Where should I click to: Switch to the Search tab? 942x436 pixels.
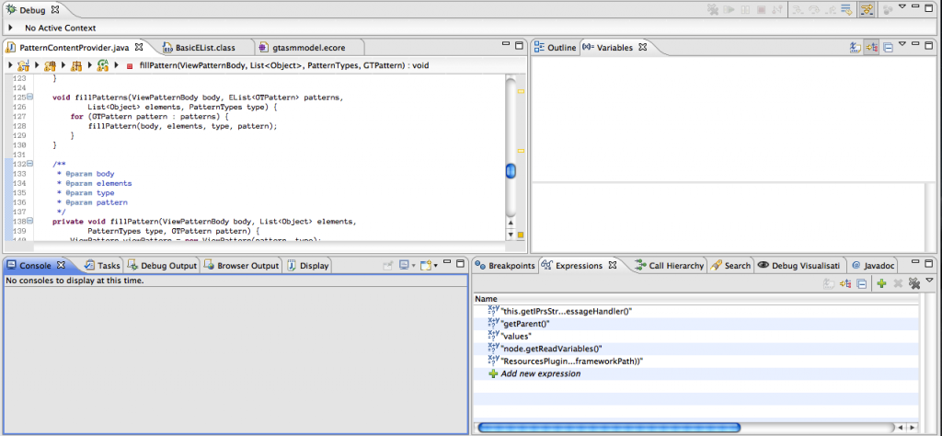[730, 266]
